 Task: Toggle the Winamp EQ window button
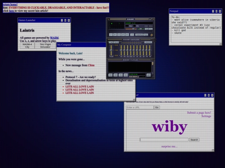point(147,29)
